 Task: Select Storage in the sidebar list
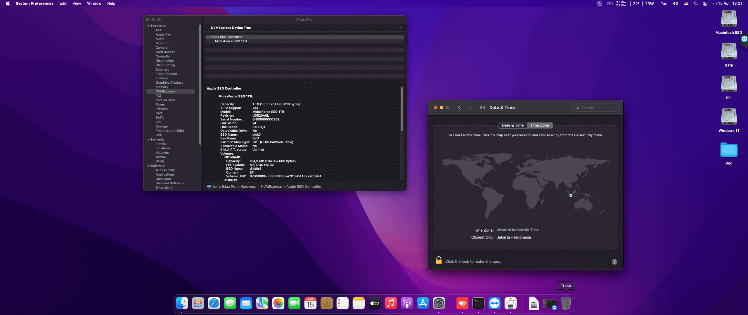tap(162, 127)
